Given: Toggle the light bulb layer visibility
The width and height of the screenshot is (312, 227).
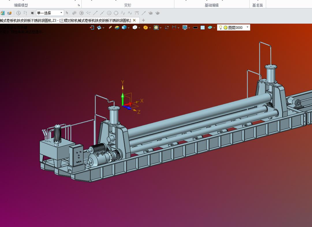Looking at the screenshot, I should pyautogui.click(x=221, y=27).
